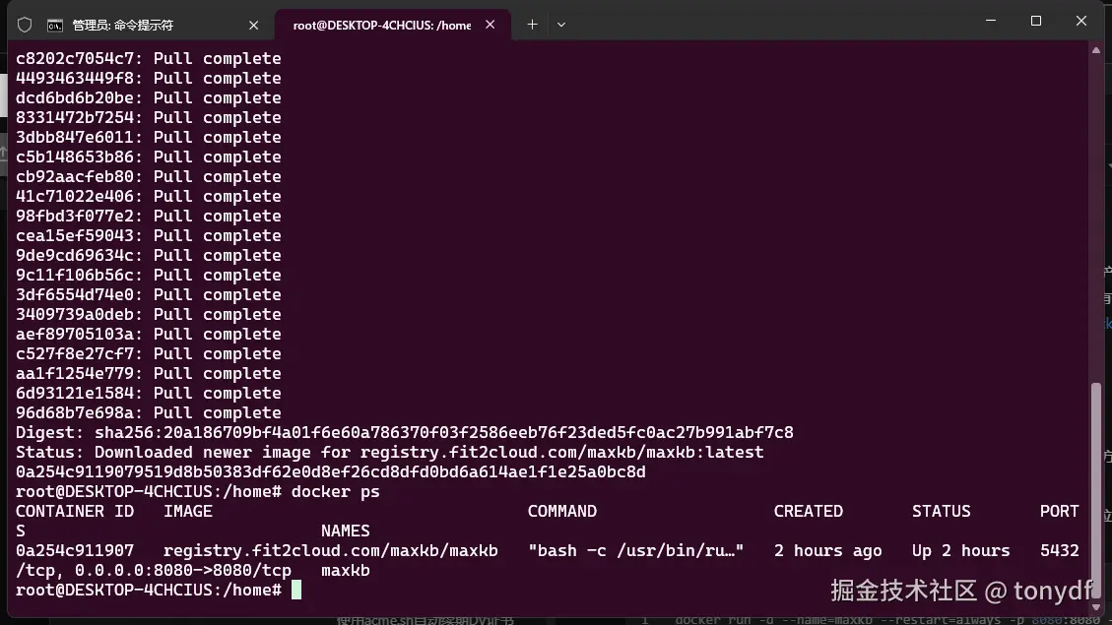Click the vertical scrollbar thumb

(x=1096, y=489)
